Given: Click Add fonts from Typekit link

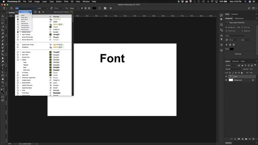Looking at the screenshot, I should point(61,12).
